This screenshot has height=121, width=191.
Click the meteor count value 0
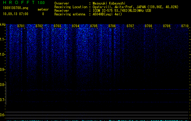pos(43,14)
